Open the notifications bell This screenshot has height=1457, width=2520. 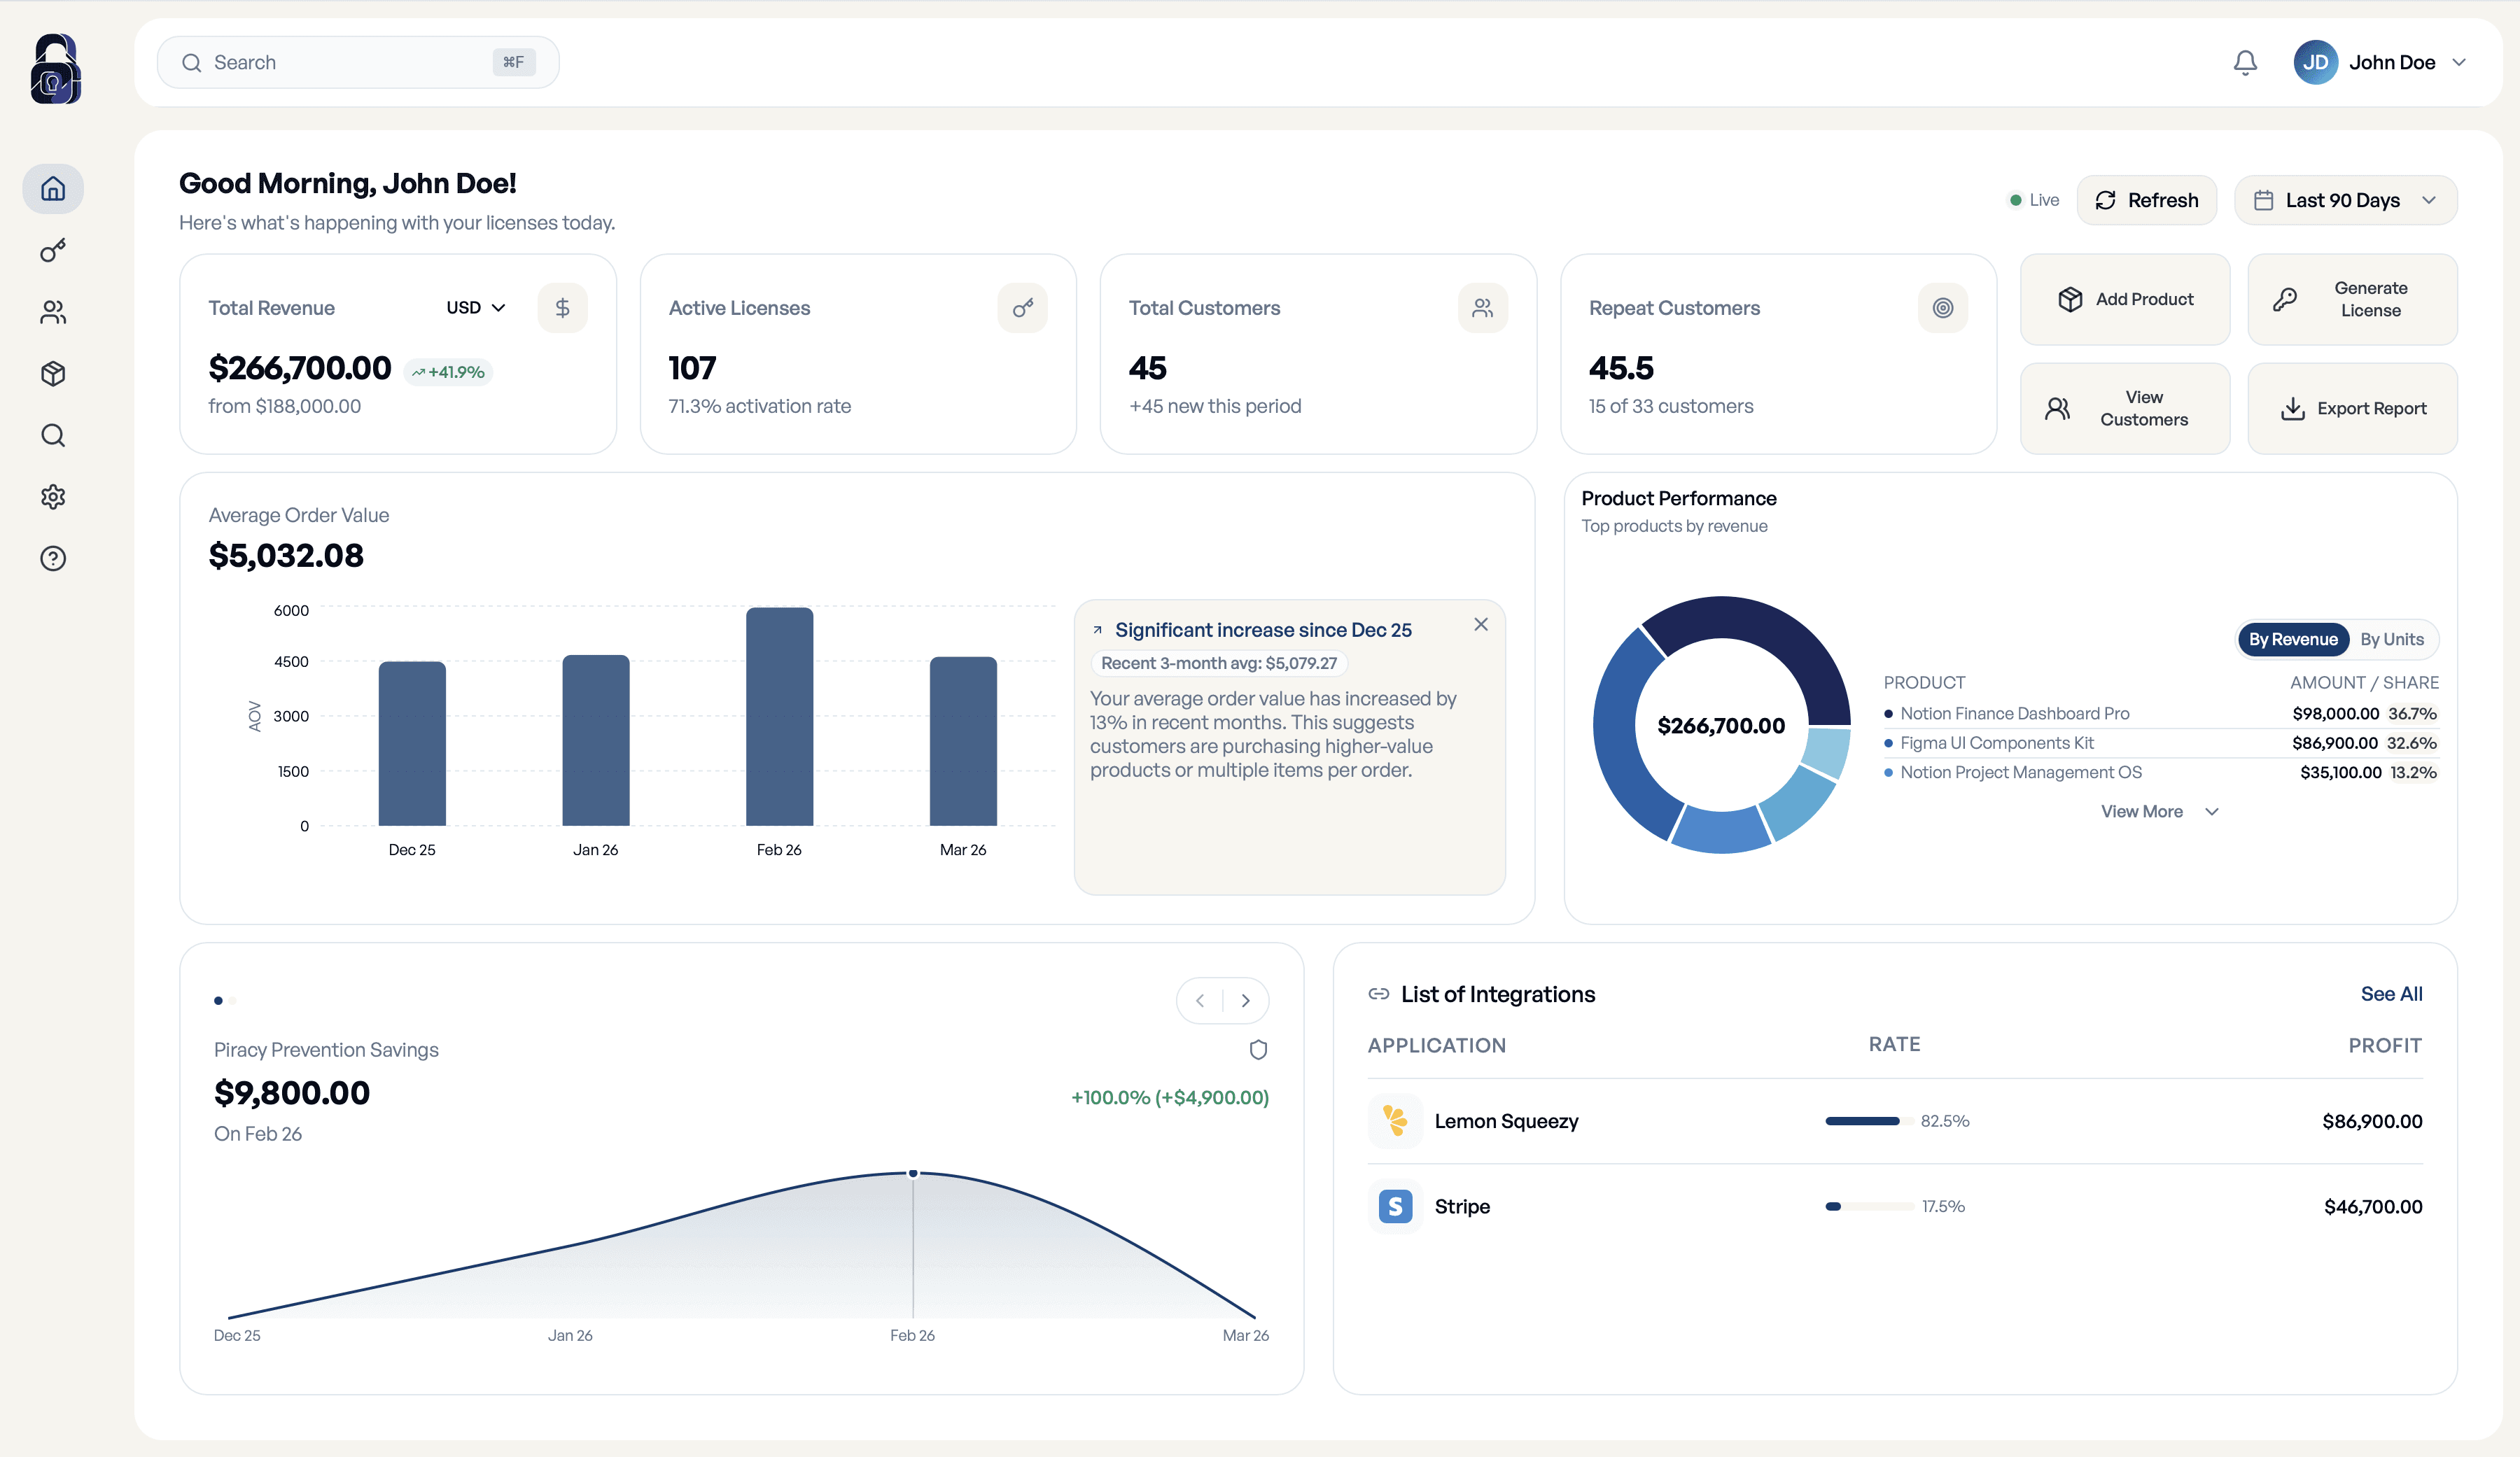[x=2245, y=62]
